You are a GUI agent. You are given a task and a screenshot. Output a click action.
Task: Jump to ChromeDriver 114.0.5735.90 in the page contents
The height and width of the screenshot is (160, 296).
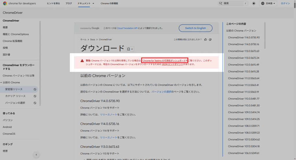click(244, 37)
